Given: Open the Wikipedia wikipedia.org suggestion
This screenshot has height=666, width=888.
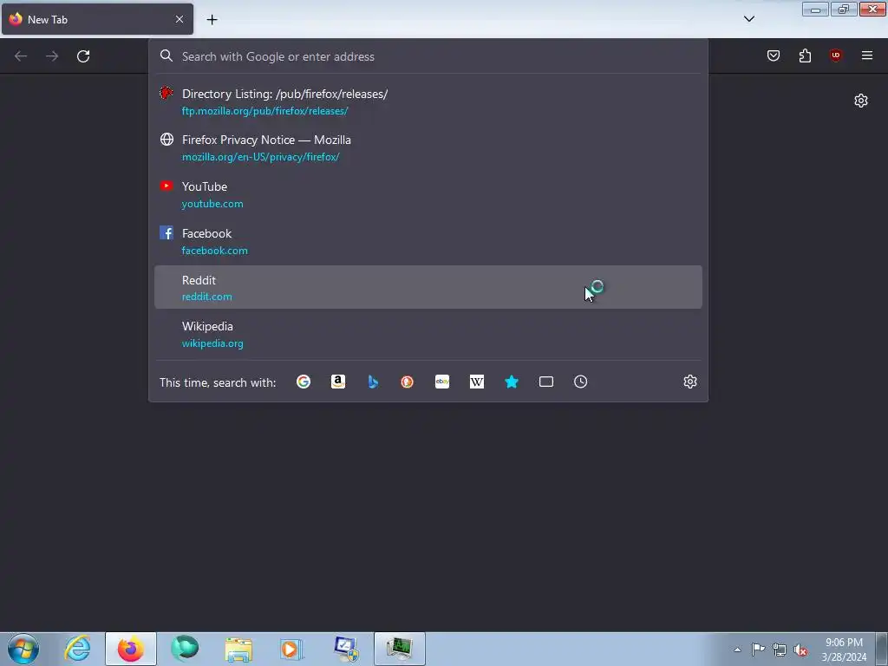Looking at the screenshot, I should pyautogui.click(x=428, y=334).
